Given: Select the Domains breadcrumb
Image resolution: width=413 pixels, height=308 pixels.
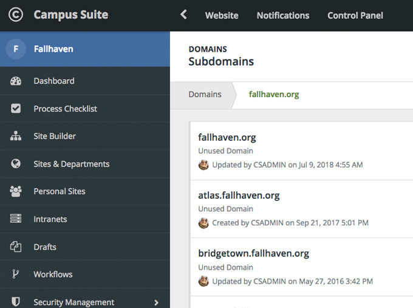Looking at the screenshot, I should pos(205,95).
